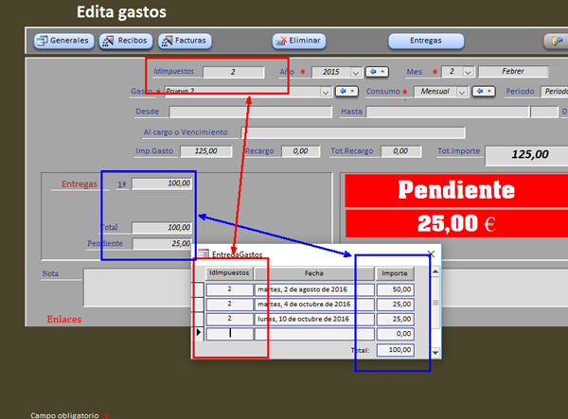This screenshot has width=568, height=419.
Task: Click the EntregaGastos Total field 100,00
Action: [x=395, y=350]
